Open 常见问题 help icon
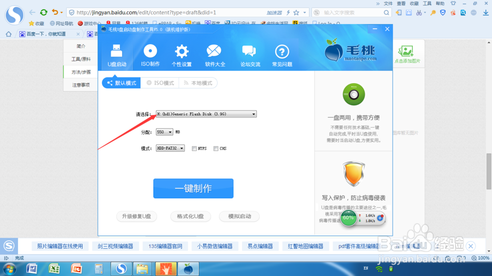The height and width of the screenshot is (276, 492). click(x=282, y=55)
